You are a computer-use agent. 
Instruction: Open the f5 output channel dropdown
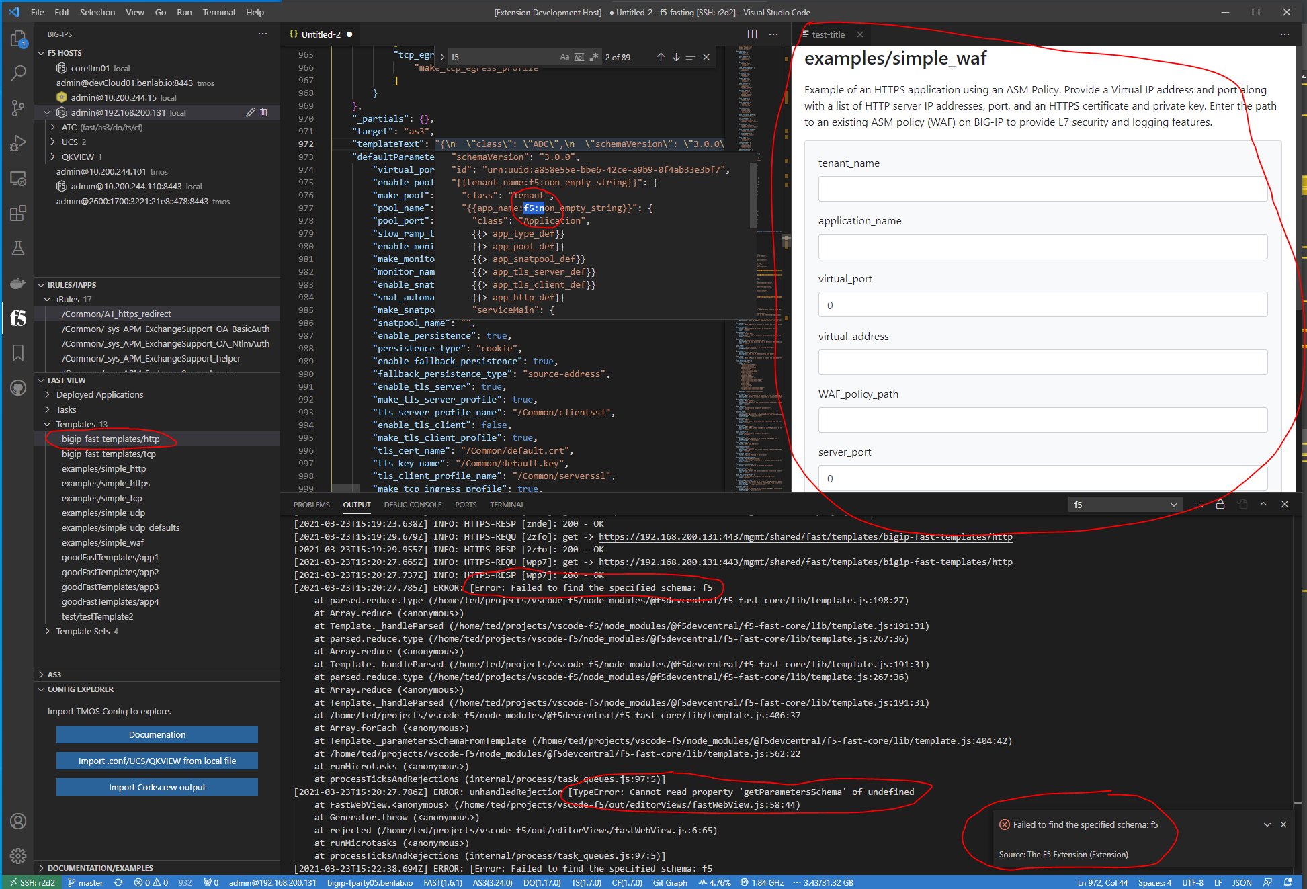tap(1125, 504)
